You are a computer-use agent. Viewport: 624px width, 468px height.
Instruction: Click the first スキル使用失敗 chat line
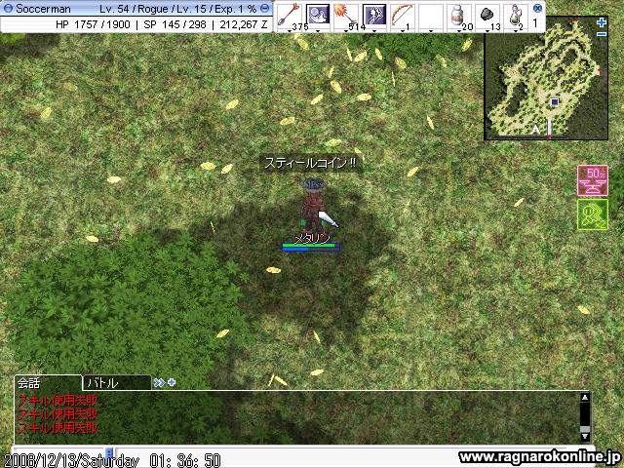pyautogui.click(x=58, y=401)
